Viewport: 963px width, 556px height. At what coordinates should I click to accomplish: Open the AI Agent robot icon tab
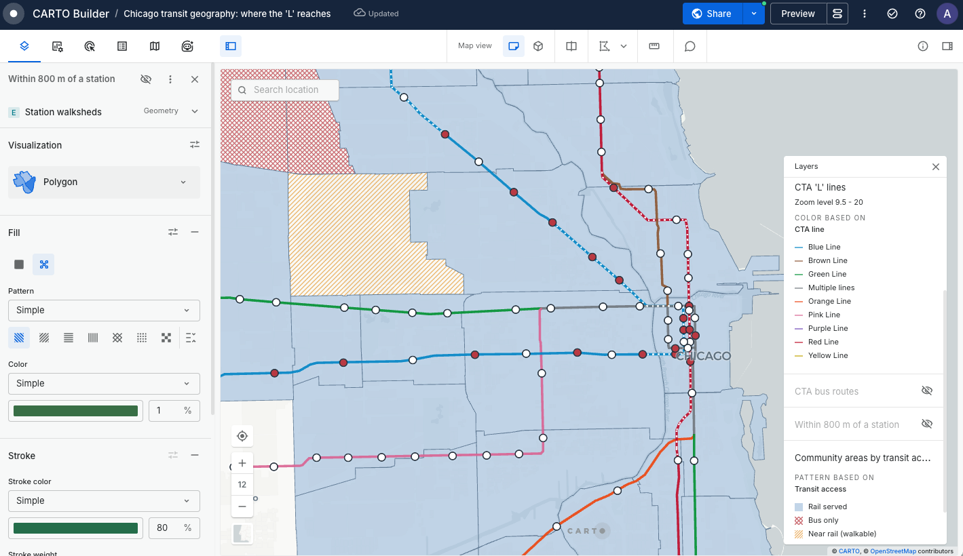pyautogui.click(x=187, y=46)
